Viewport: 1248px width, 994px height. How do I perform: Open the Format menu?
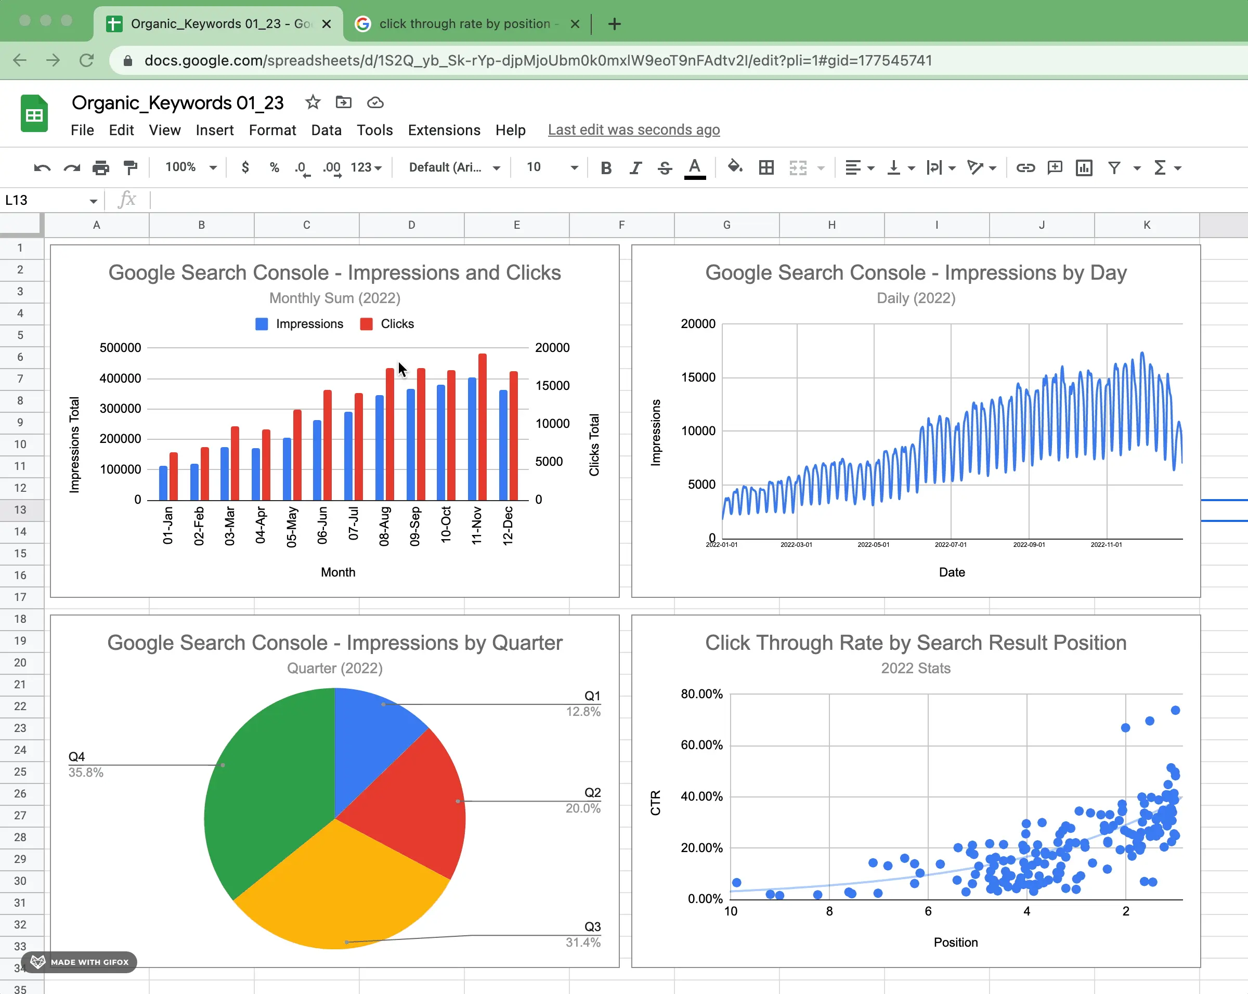pos(270,130)
